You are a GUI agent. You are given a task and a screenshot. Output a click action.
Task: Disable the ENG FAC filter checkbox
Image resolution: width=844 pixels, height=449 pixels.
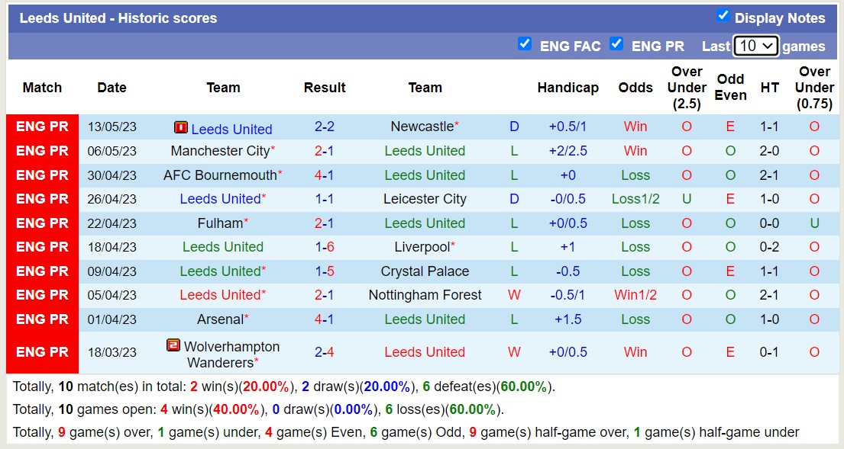click(525, 45)
